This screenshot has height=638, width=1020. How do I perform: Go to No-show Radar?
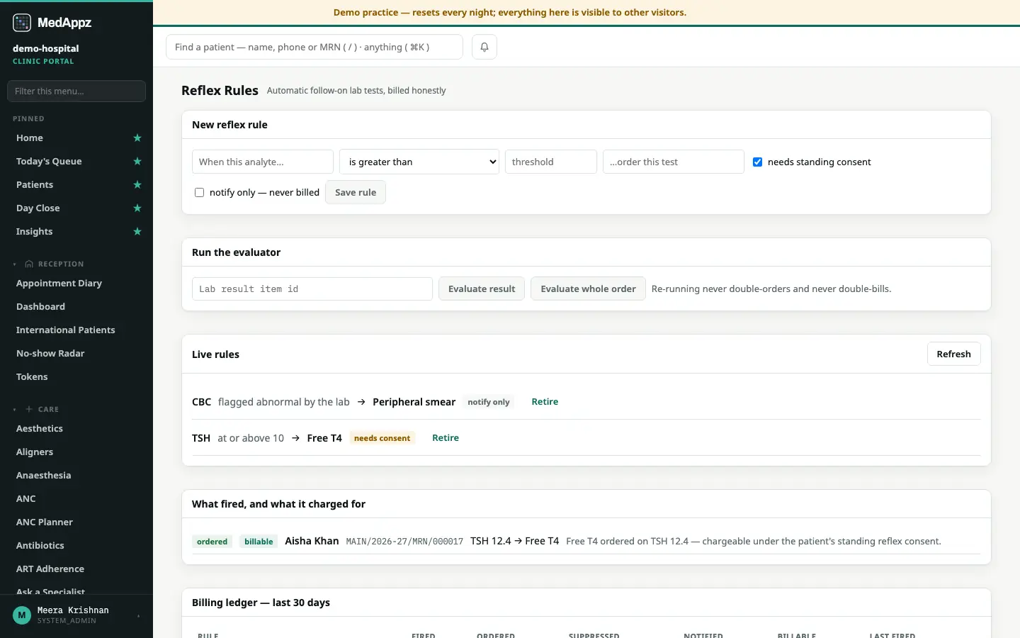tap(50, 354)
